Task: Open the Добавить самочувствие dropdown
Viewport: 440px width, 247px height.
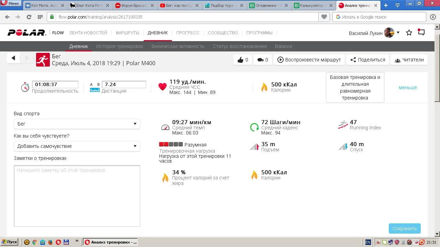Action: (x=77, y=146)
